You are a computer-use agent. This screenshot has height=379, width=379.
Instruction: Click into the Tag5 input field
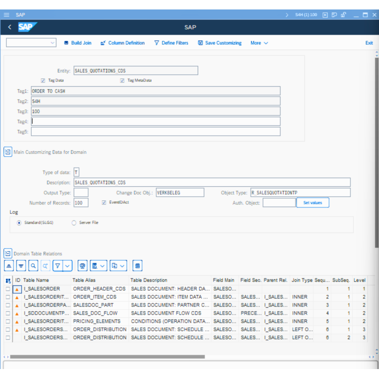[155, 132]
